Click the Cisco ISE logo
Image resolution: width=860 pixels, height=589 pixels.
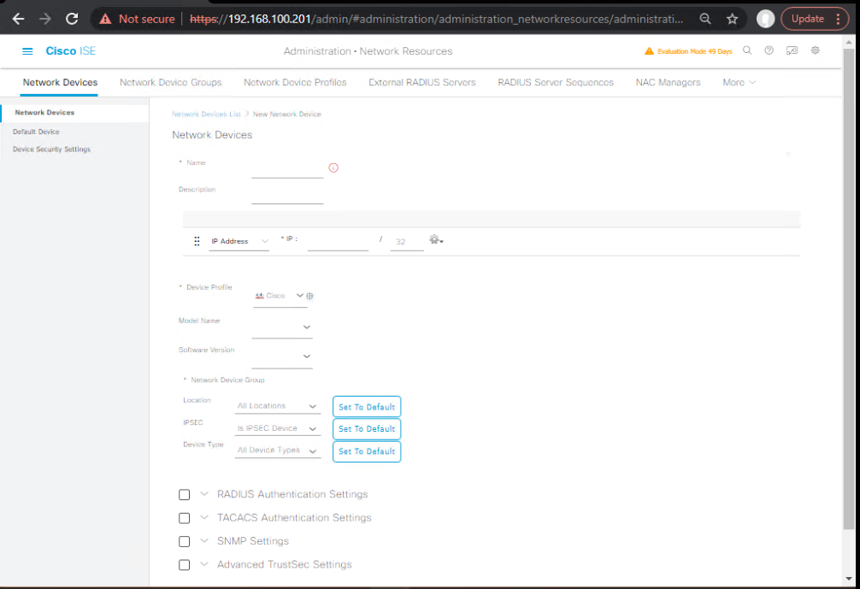(71, 51)
